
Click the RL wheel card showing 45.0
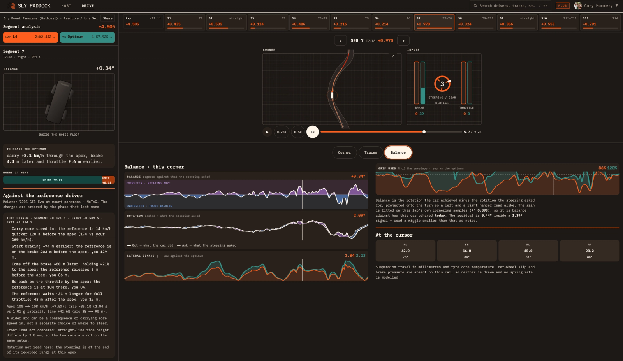point(528,251)
